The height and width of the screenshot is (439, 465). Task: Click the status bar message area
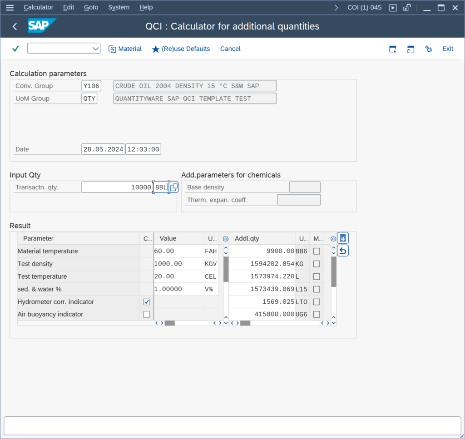click(x=232, y=426)
